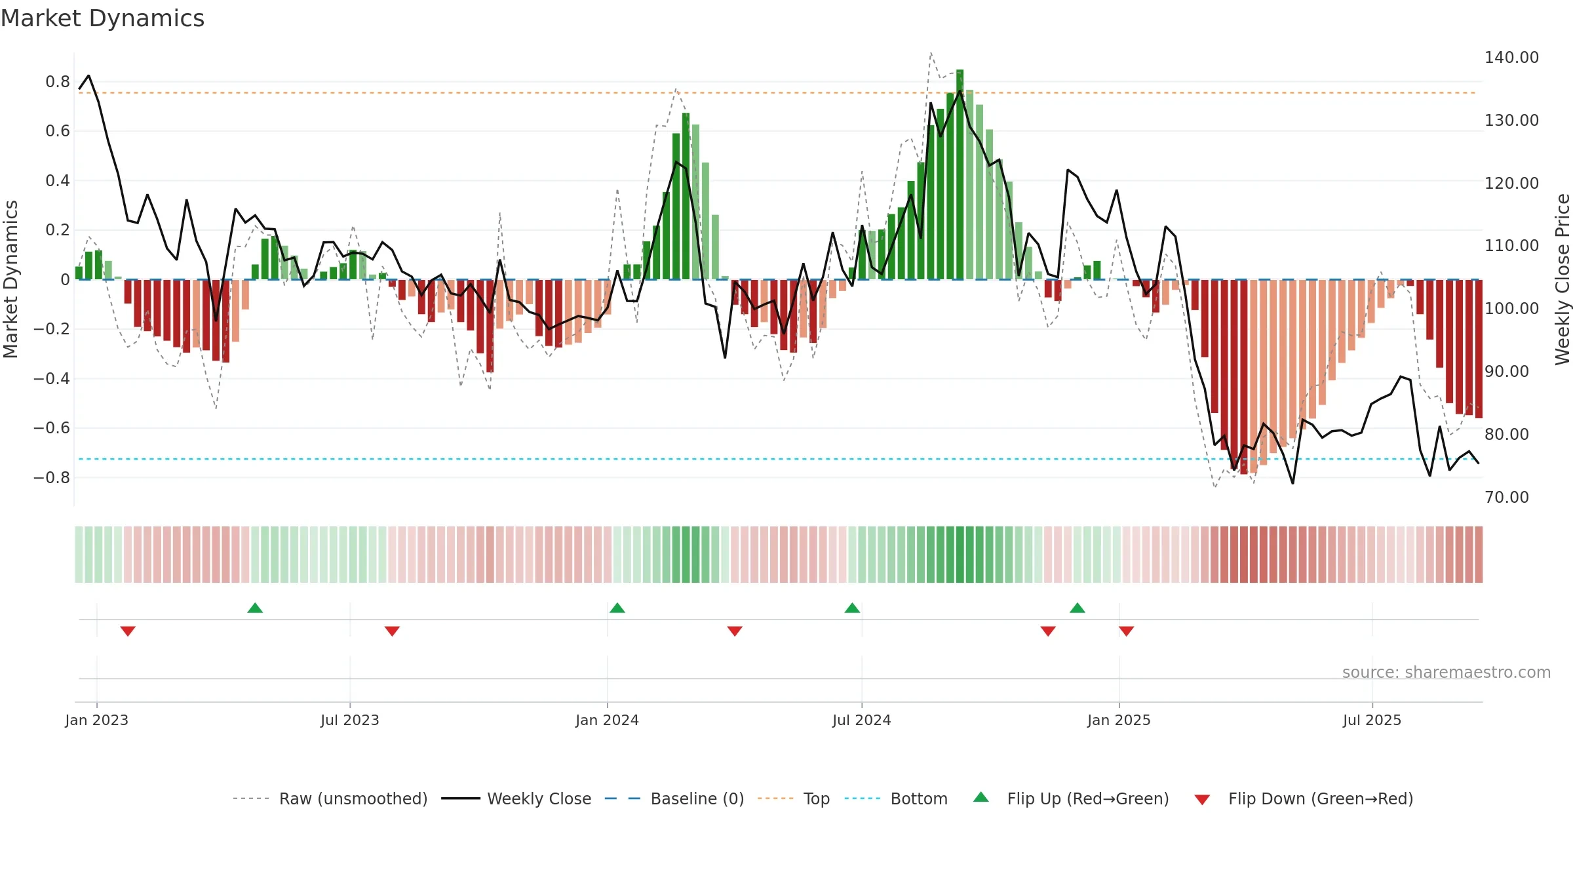1573x885 pixels.
Task: Click red Flip Down marker near April 2024
Action: point(735,631)
